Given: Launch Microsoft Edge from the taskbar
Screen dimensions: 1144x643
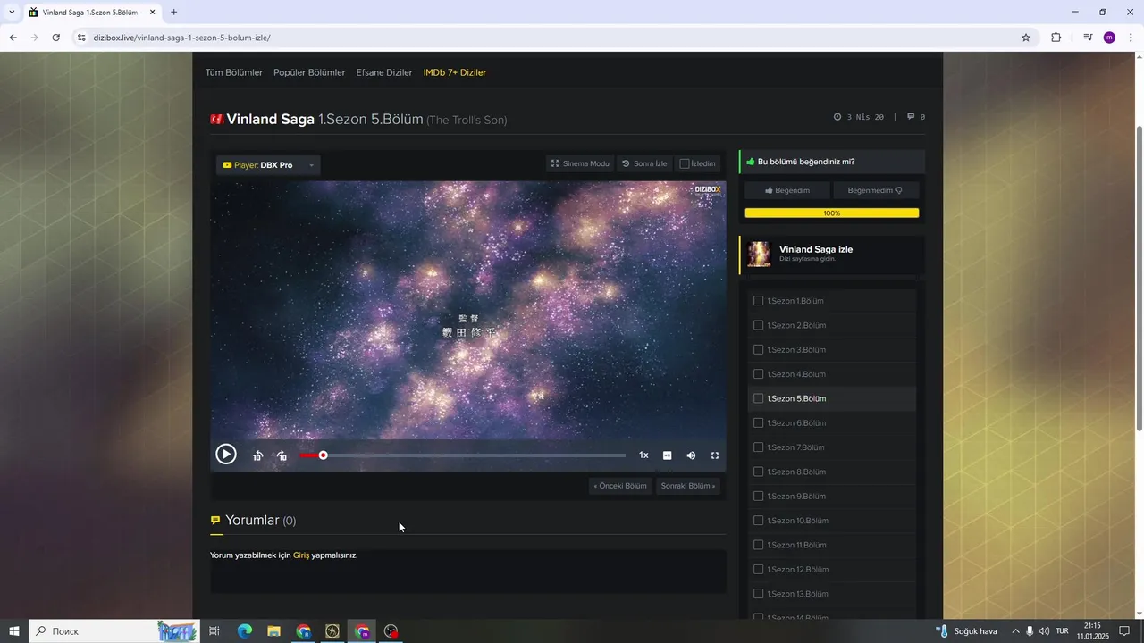Looking at the screenshot, I should coord(244,631).
